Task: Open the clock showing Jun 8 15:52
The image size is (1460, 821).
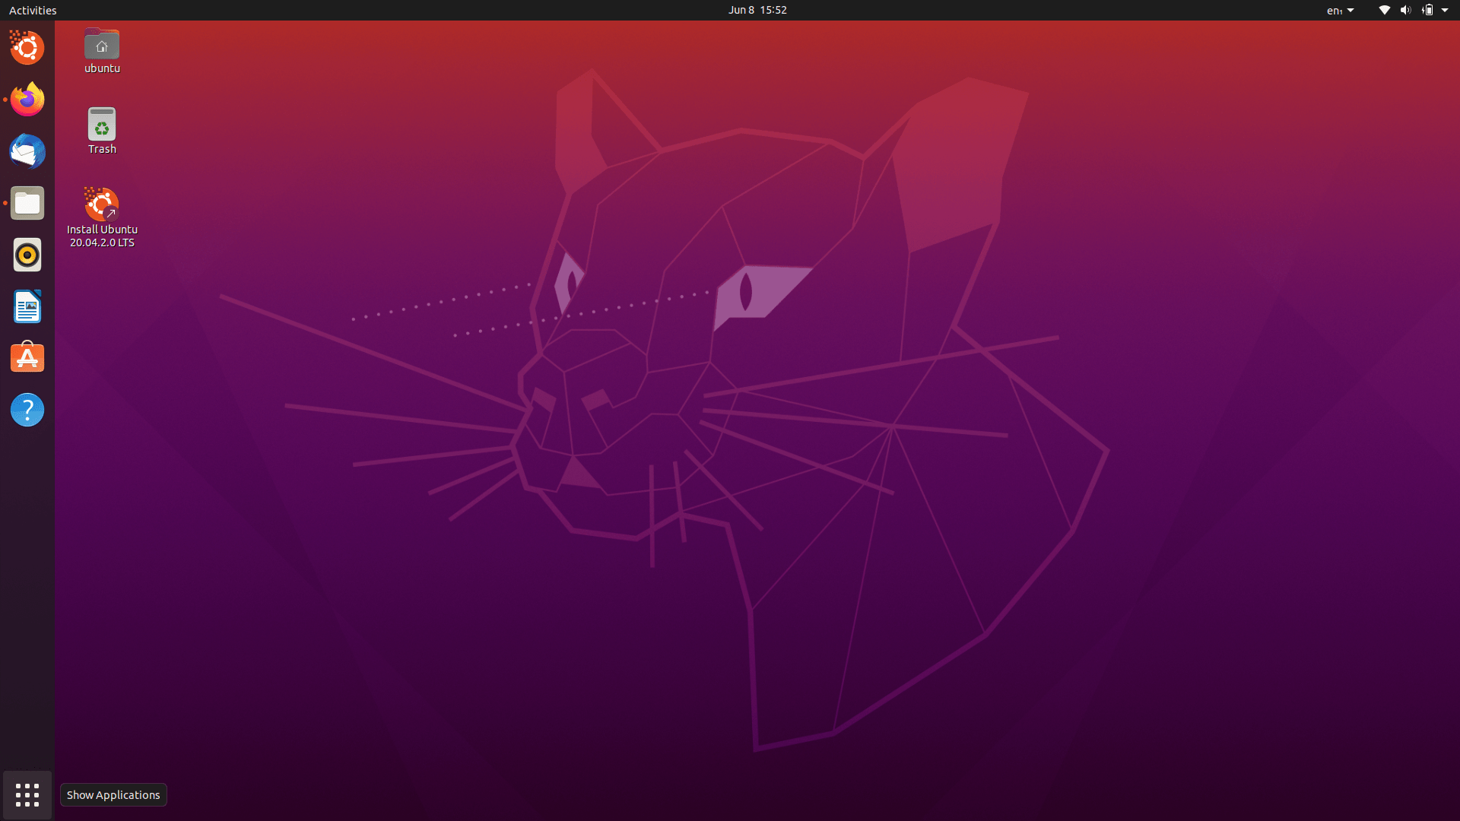Action: click(757, 10)
